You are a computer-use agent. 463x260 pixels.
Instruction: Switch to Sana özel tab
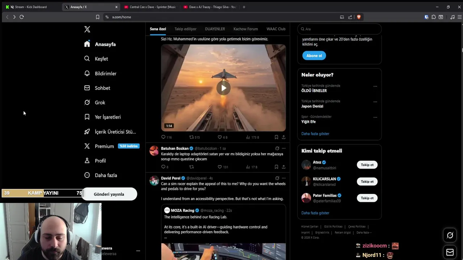(158, 29)
